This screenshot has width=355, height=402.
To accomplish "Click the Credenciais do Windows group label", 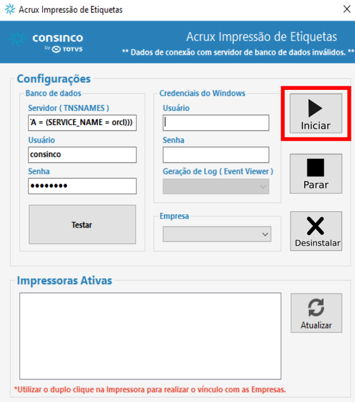I will tap(202, 93).
